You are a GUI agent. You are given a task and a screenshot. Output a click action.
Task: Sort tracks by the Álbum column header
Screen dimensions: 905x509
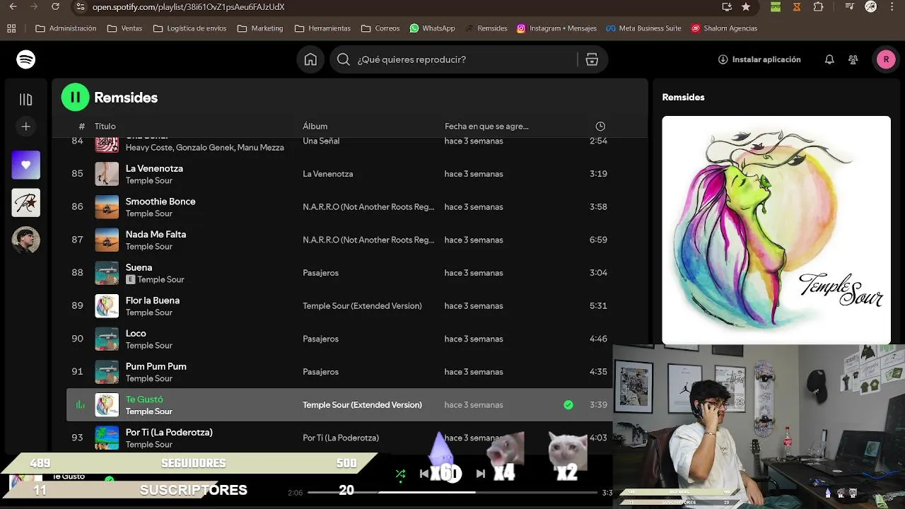pyautogui.click(x=315, y=127)
